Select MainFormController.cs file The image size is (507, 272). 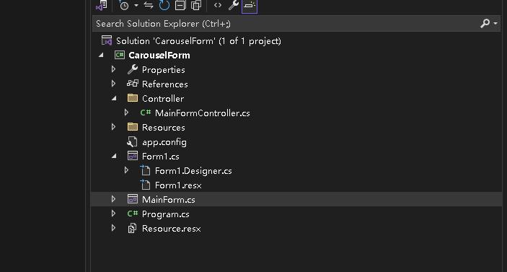[202, 113]
